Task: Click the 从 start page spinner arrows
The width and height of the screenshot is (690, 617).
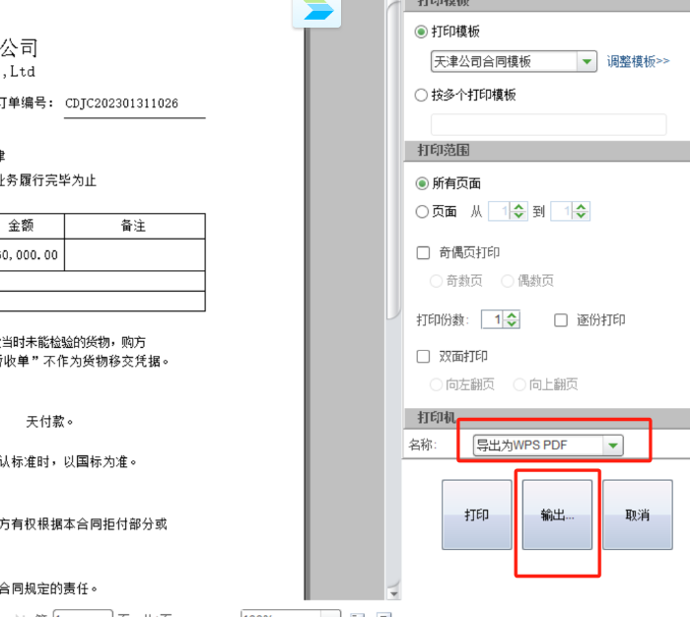Action: [x=519, y=211]
